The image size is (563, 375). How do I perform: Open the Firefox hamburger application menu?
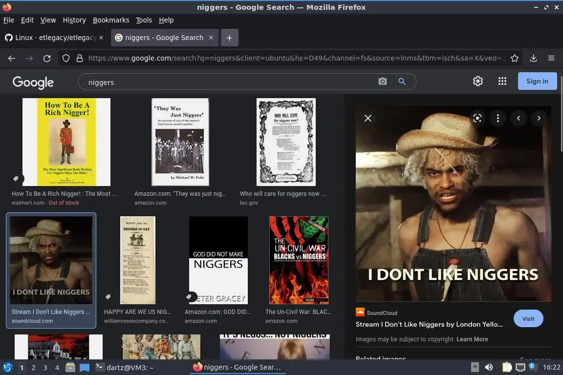point(551,58)
